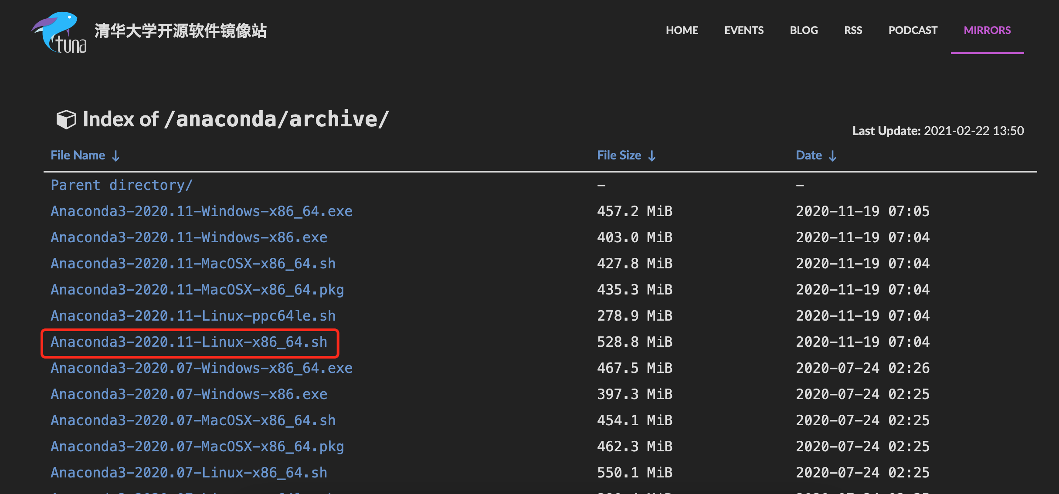This screenshot has width=1059, height=494.
Task: Sort the listing by File Name
Action: pos(78,155)
